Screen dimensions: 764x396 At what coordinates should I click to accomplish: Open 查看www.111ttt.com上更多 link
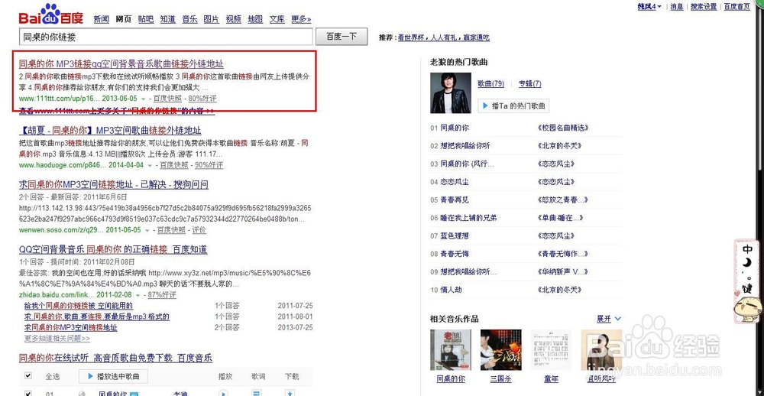117,111
